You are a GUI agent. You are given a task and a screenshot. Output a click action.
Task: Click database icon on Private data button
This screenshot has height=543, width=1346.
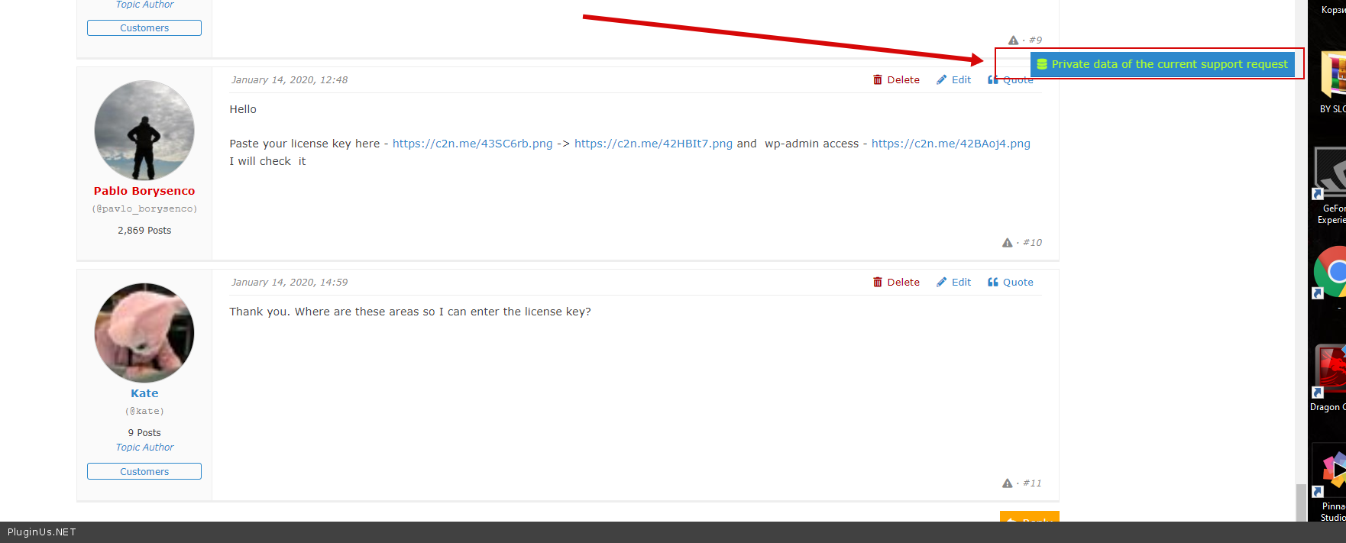[x=1042, y=64]
